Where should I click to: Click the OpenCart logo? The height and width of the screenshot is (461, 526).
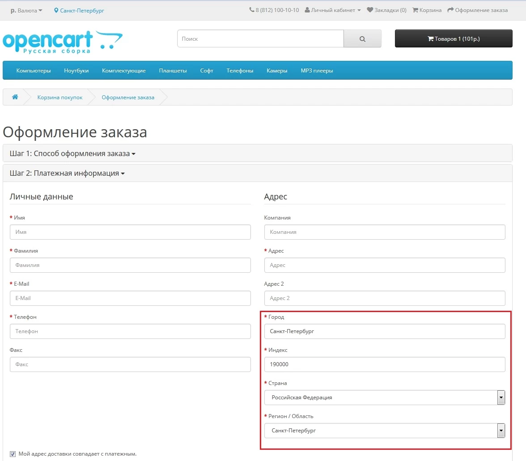click(x=63, y=42)
